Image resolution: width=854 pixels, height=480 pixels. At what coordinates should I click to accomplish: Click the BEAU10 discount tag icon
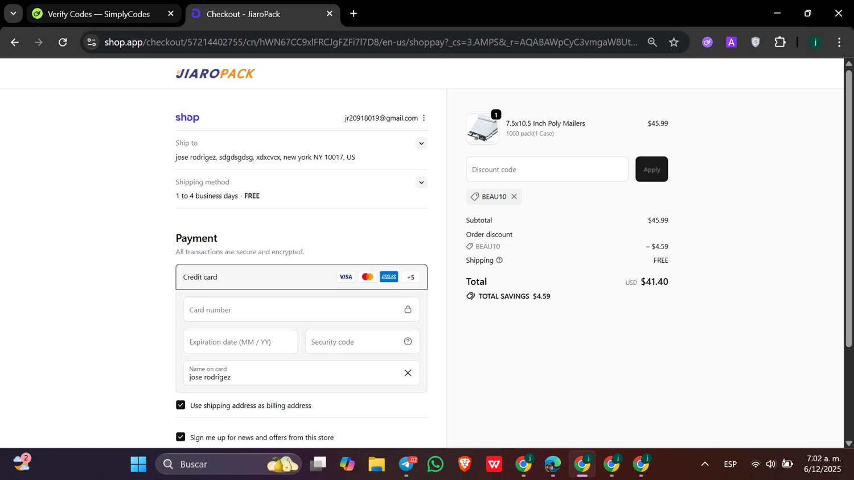click(475, 196)
